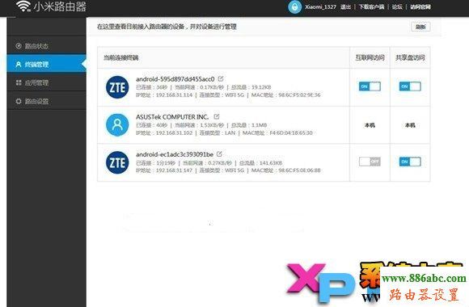Click the ZTE icon for android-595d897dd455acc0
Screen dimensions: 469x307
117,87
